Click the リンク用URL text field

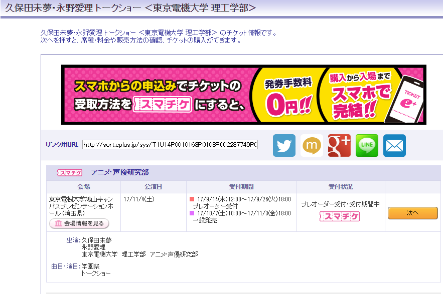[x=170, y=145]
